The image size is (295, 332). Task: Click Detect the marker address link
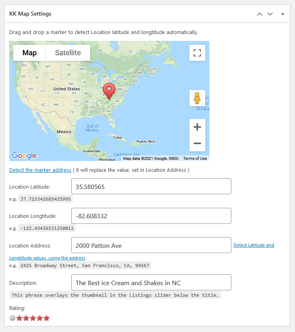coord(40,170)
